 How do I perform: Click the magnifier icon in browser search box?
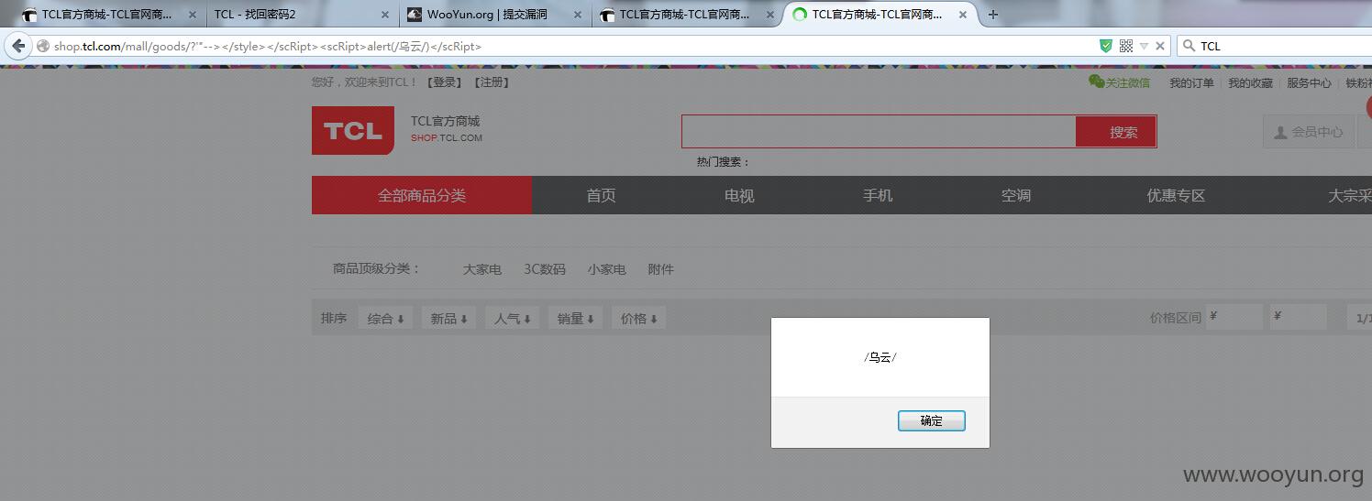pyautogui.click(x=1189, y=46)
